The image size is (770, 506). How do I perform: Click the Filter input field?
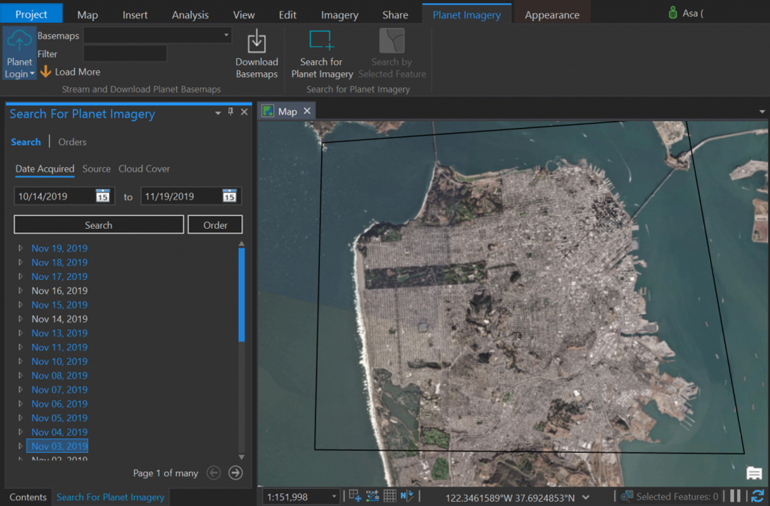pos(125,54)
